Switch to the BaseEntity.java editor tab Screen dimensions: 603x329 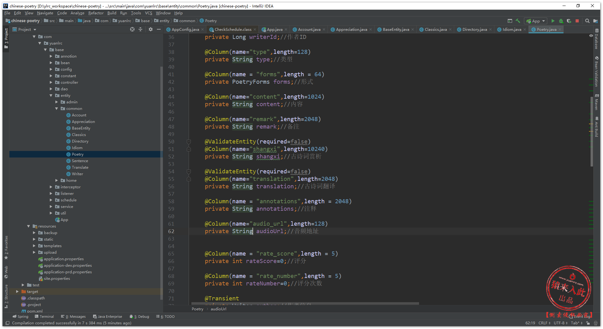[x=396, y=30]
